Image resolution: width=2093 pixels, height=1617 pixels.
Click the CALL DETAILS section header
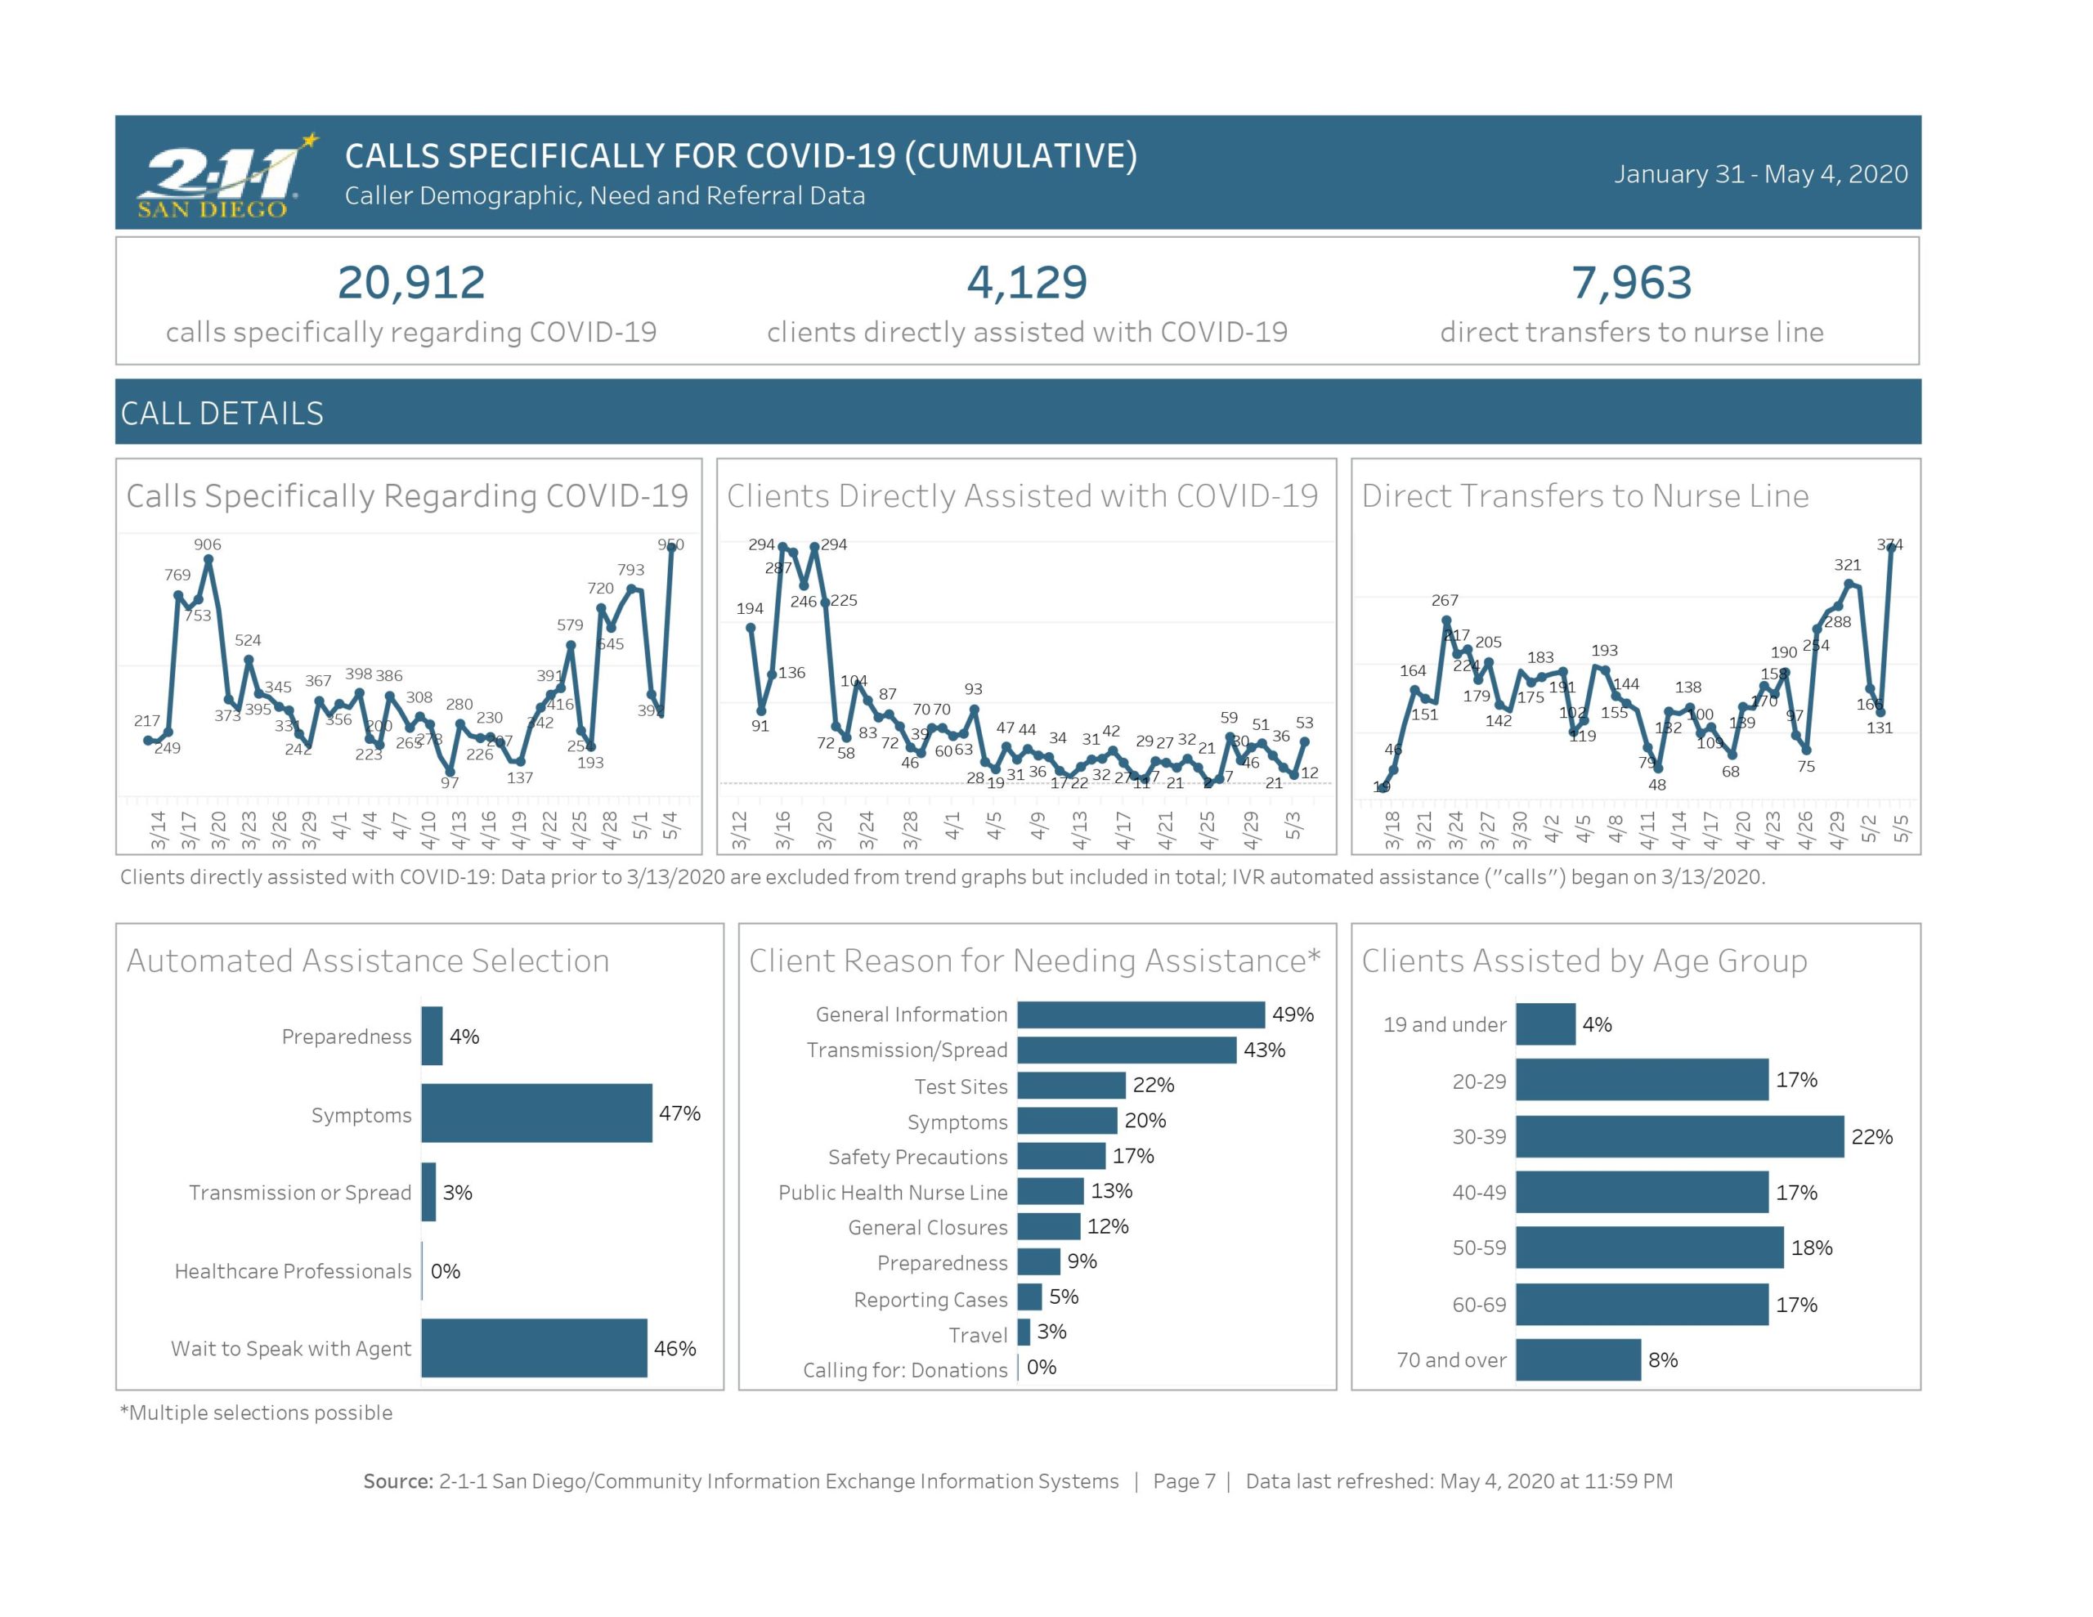tap(222, 413)
